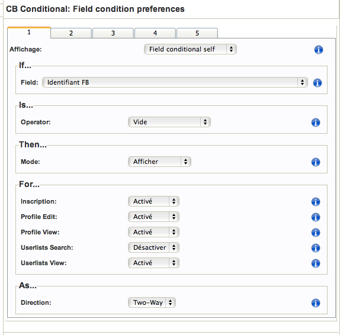Click info icon in Userlists View row
Screen dimensions: 340x335
pos(316,263)
